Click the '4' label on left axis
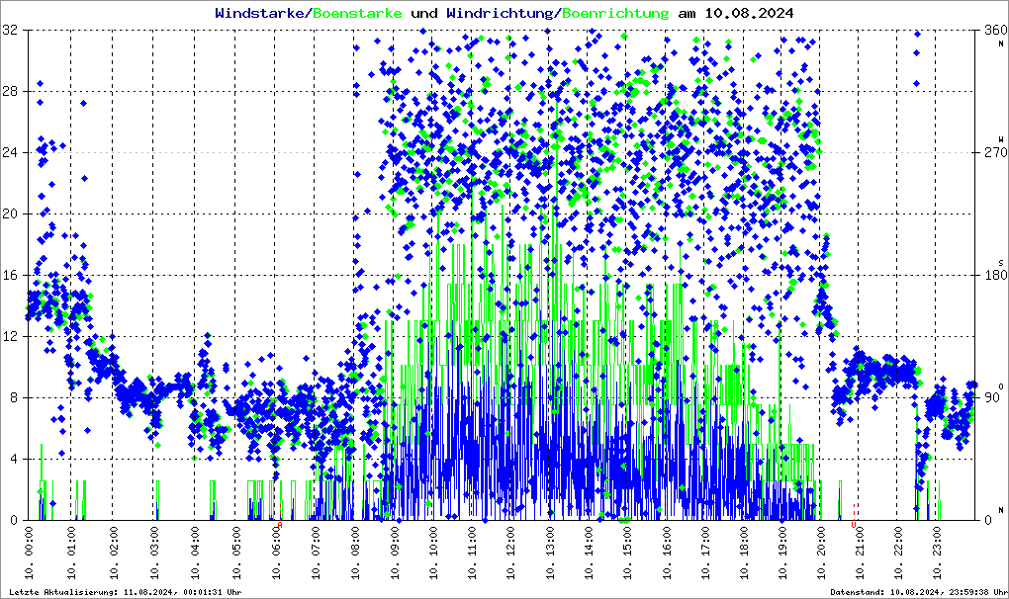The image size is (1009, 599). click(14, 460)
